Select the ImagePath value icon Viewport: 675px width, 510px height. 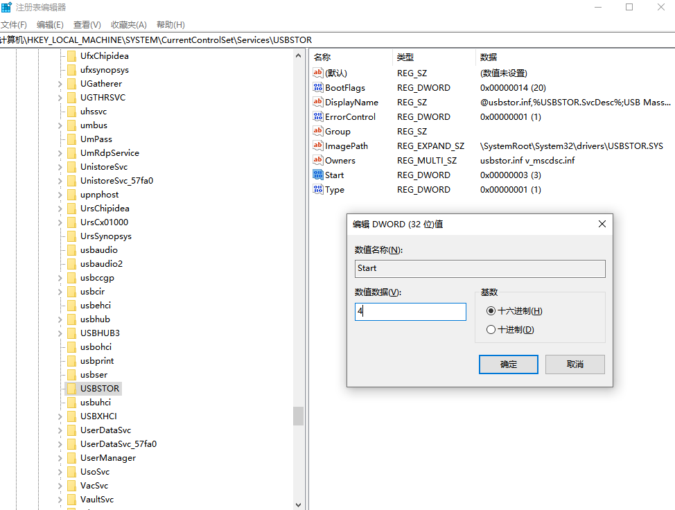coord(317,146)
